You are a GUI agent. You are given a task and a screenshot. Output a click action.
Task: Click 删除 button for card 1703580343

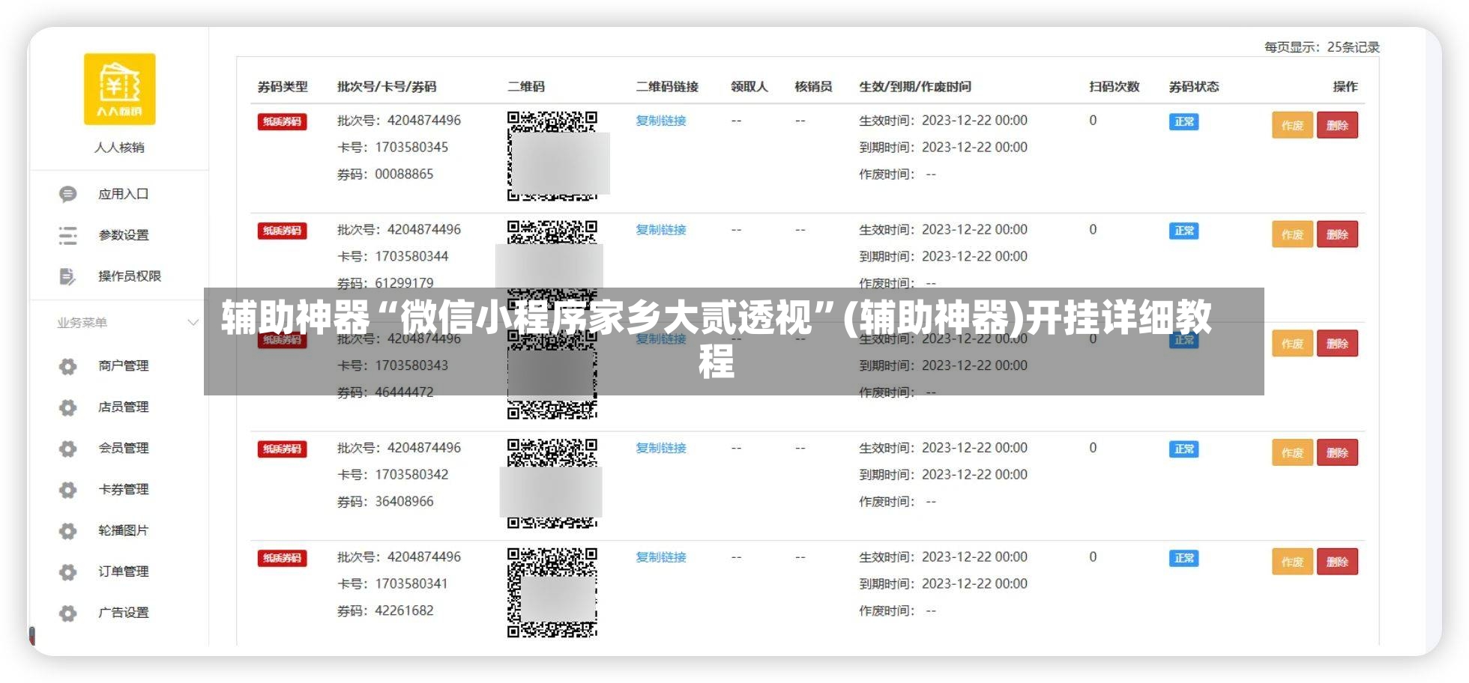pos(1337,344)
